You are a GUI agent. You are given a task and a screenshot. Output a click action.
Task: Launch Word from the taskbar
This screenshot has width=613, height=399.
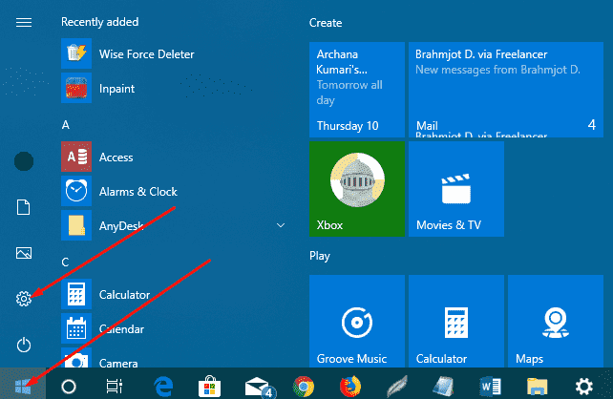pos(490,387)
